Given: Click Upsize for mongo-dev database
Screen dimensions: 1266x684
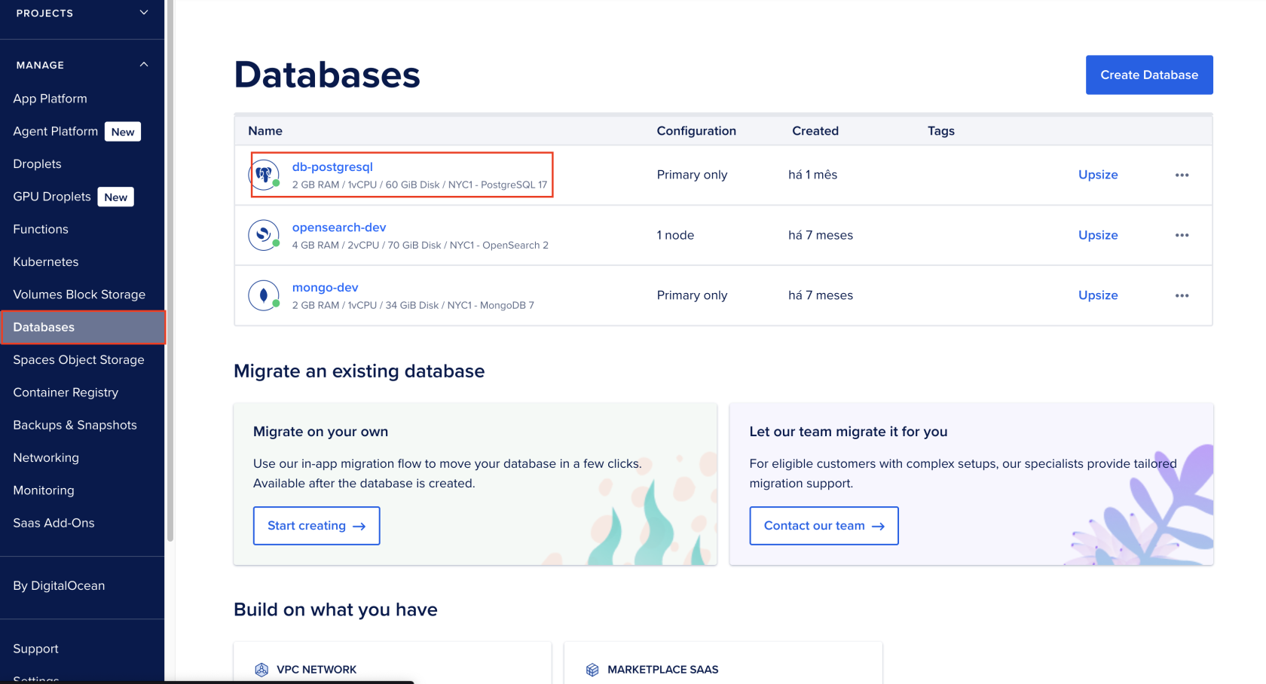Looking at the screenshot, I should point(1097,295).
